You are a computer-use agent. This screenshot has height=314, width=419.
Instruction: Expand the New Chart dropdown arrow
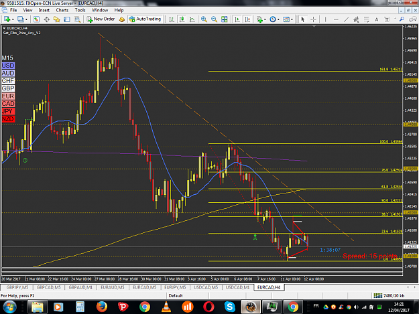[13, 19]
